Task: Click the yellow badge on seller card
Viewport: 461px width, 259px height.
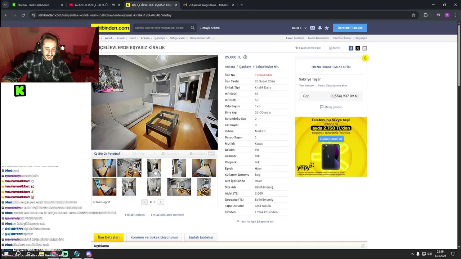Action: coord(365,58)
